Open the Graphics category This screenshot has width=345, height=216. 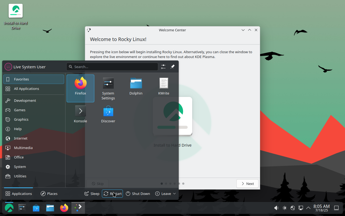[x=34, y=119]
